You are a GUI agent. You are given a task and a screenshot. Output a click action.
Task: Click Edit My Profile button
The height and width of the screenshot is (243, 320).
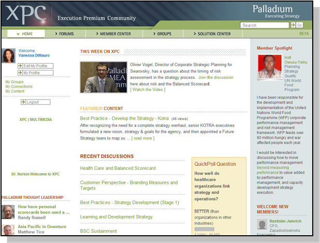point(36,66)
